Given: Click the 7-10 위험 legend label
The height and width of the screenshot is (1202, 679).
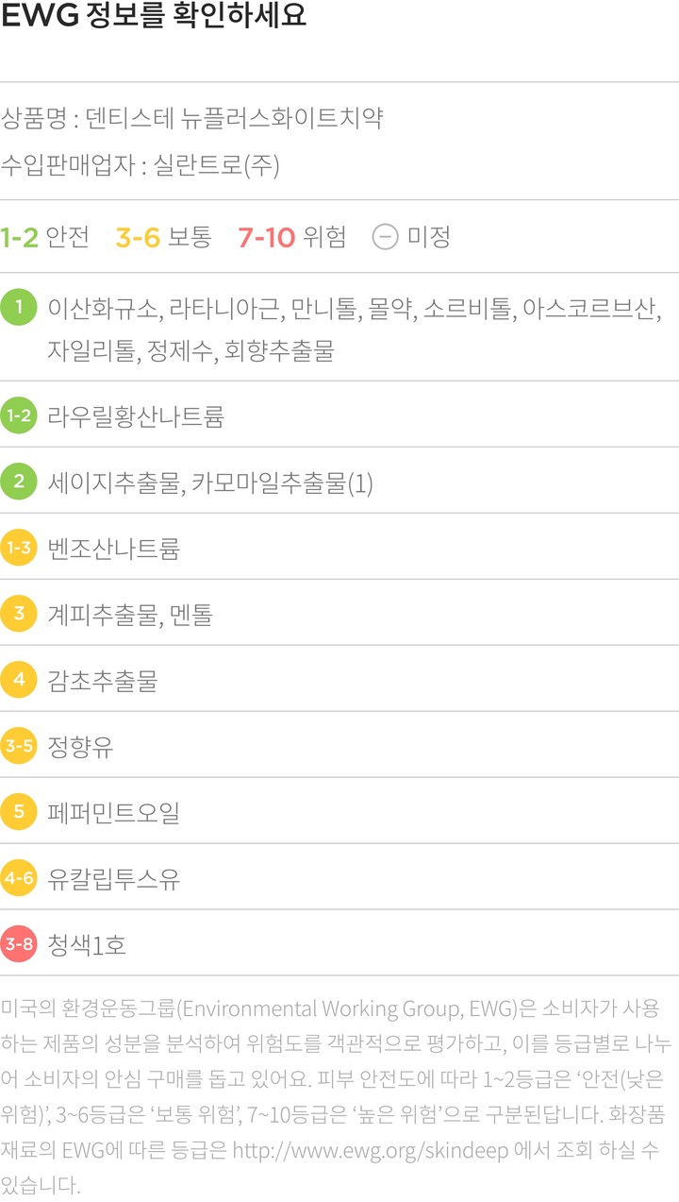Looking at the screenshot, I should tap(292, 237).
